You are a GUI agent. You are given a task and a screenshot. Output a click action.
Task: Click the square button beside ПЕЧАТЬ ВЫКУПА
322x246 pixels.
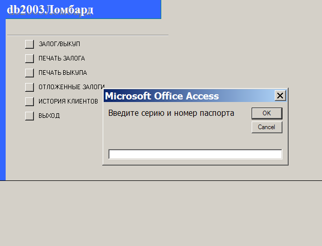[x=30, y=73]
